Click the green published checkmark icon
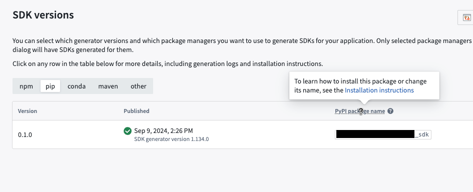 click(x=128, y=131)
